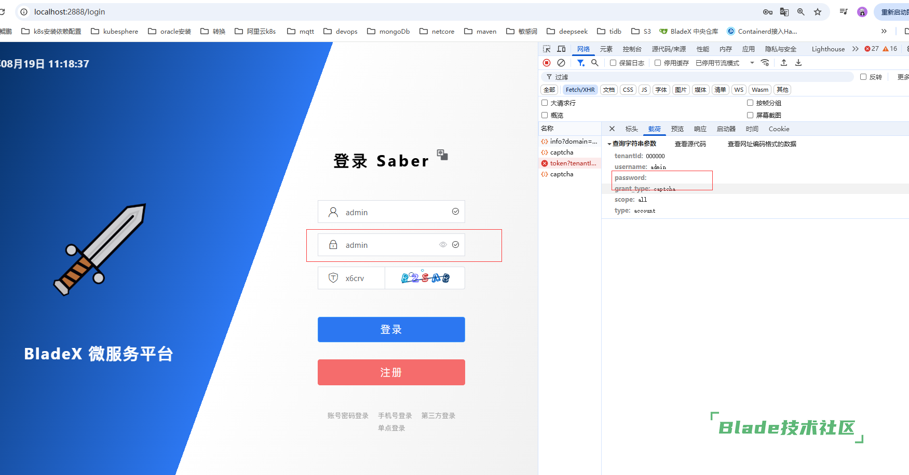The image size is (909, 475).
Task: Enable the group by frame (按帧分组) checkbox
Action: click(x=750, y=103)
